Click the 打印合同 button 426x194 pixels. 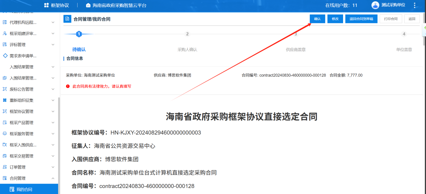pyautogui.click(x=391, y=19)
